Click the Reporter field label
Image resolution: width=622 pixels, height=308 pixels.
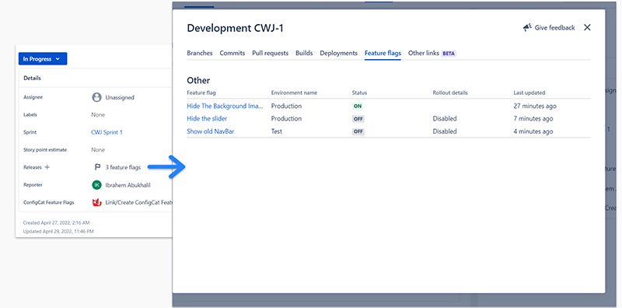(33, 185)
